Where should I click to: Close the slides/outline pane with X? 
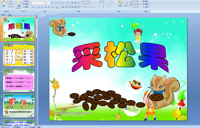tap(36, 15)
